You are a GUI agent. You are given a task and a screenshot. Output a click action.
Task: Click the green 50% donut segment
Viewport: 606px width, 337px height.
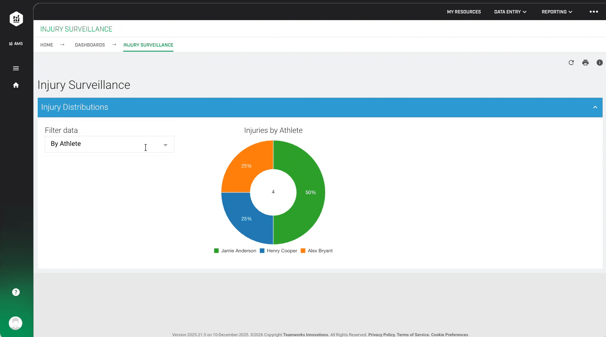click(x=311, y=192)
